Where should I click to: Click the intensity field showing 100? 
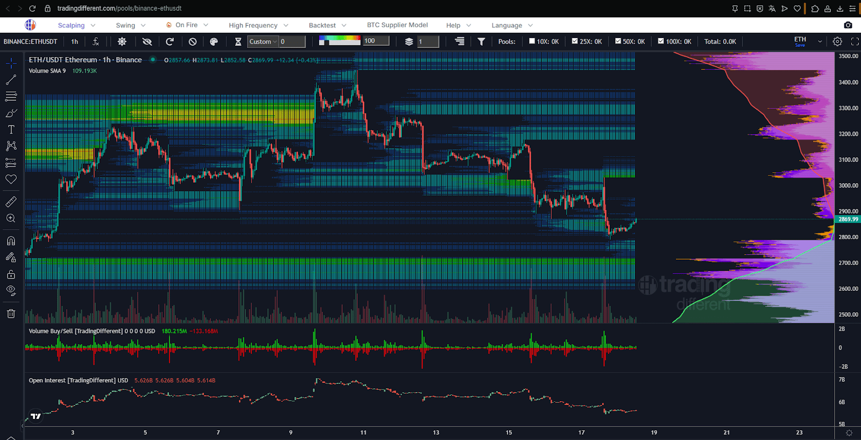coord(376,41)
